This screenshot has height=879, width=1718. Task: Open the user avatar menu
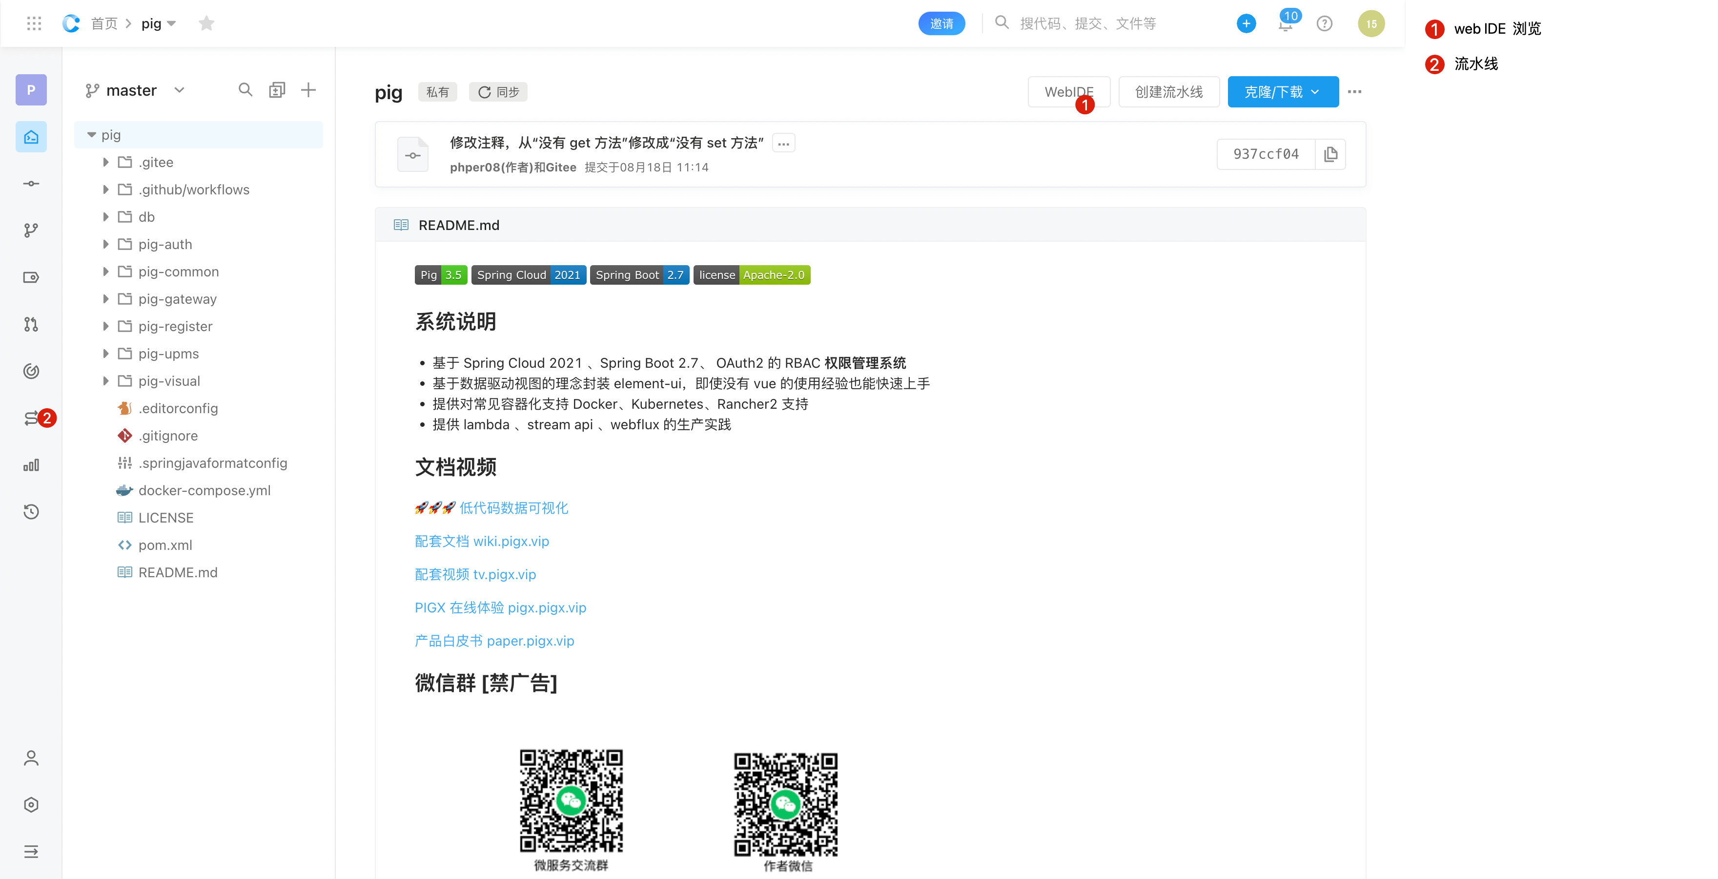coord(1371,23)
